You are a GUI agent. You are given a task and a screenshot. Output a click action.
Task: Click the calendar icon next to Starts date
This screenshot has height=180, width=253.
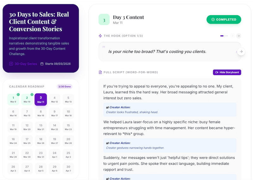pyautogui.click(x=42, y=64)
